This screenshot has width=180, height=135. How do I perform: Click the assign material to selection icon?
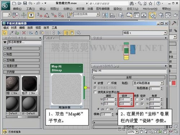pyautogui.click(x=17, y=33)
